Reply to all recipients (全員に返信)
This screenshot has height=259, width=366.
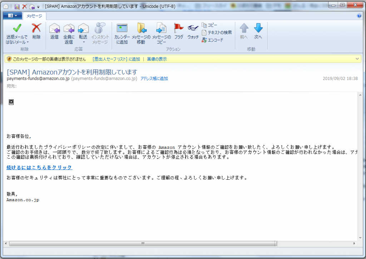[x=69, y=34]
